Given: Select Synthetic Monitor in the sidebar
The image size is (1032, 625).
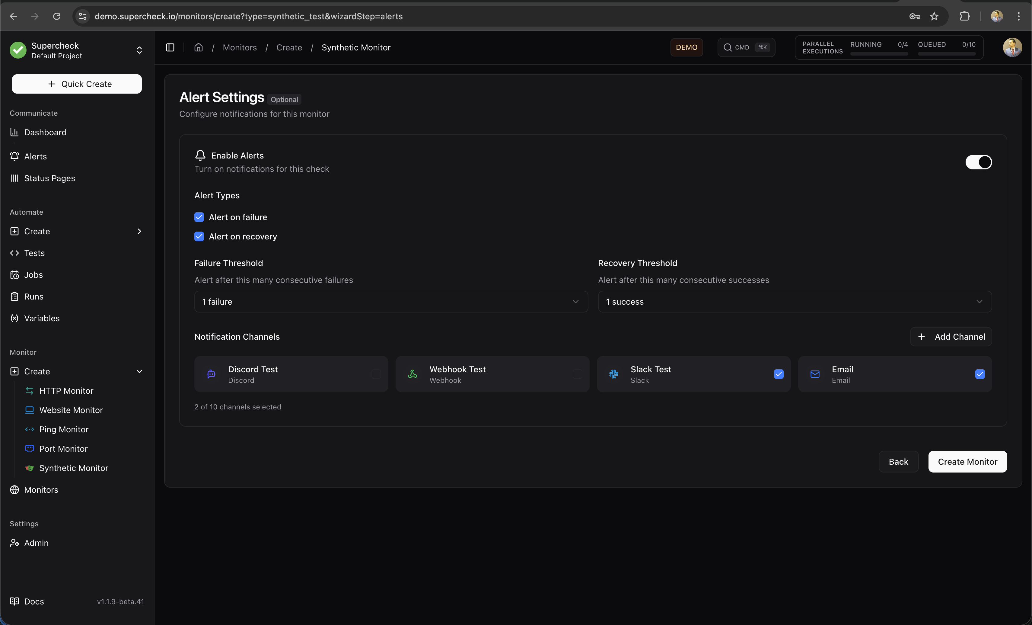Looking at the screenshot, I should [73, 468].
